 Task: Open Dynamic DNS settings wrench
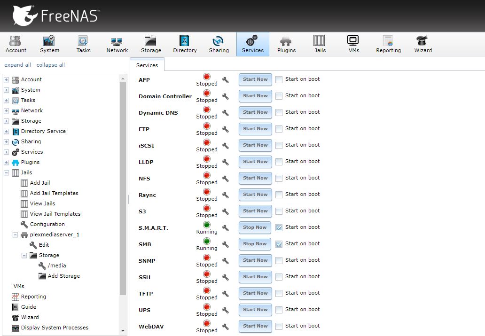click(226, 113)
